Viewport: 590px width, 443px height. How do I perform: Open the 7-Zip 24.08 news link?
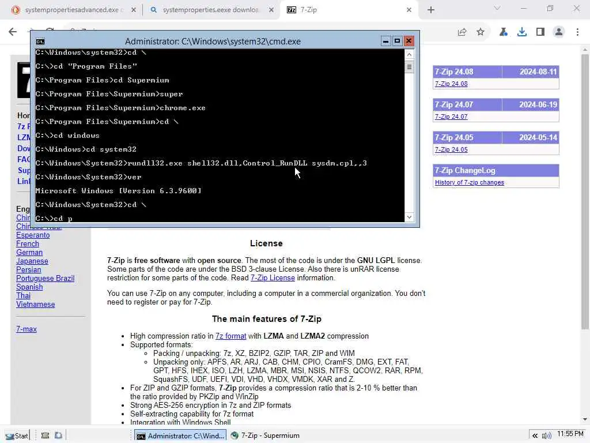451,84
